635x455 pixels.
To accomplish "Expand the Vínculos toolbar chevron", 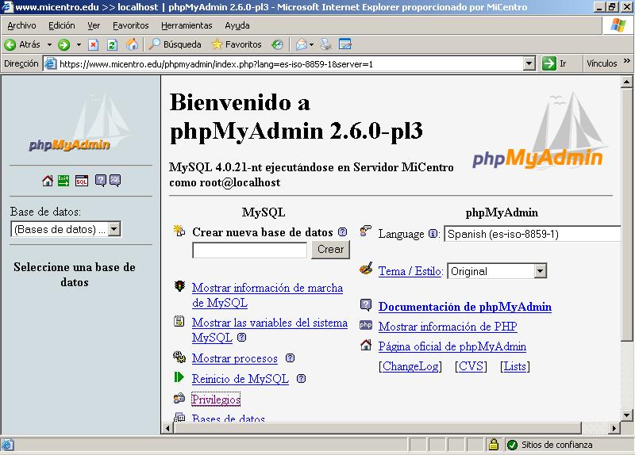I will (x=627, y=61).
